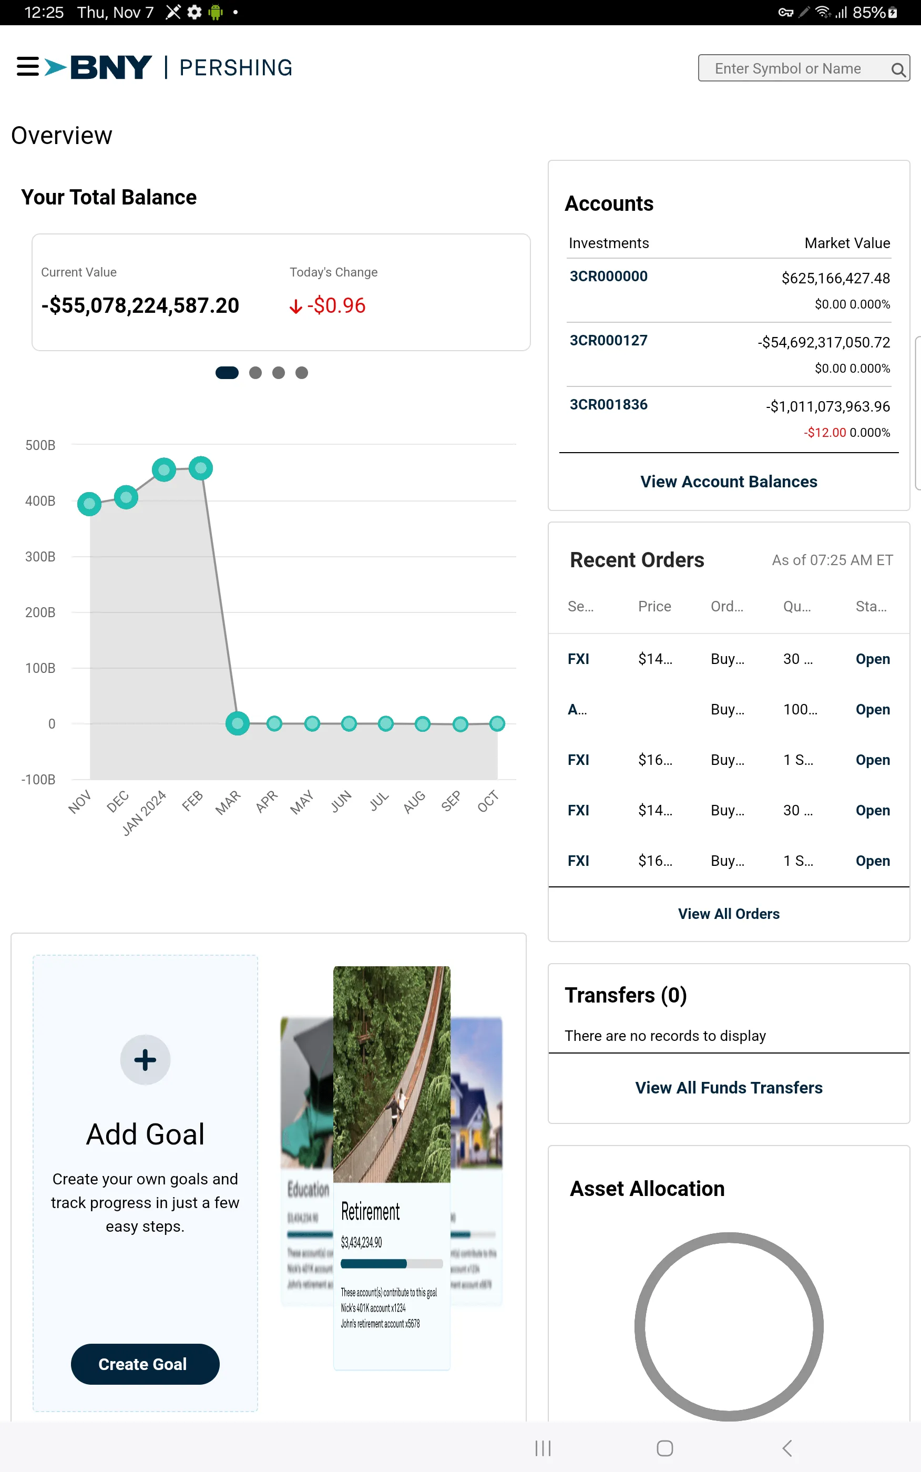The image size is (921, 1472).
Task: Click the Ord... column header
Action: click(x=726, y=607)
